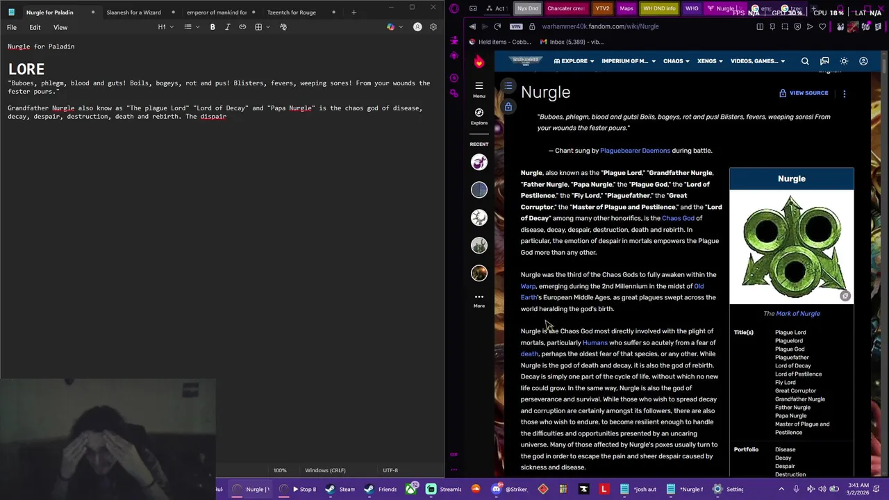Expand the IMPERIUM OF M... wiki menu
This screenshot has width=889, height=500.
(629, 61)
